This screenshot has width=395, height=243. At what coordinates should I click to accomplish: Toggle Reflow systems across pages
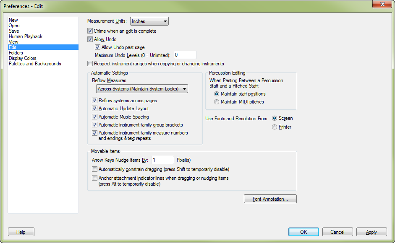click(x=94, y=101)
